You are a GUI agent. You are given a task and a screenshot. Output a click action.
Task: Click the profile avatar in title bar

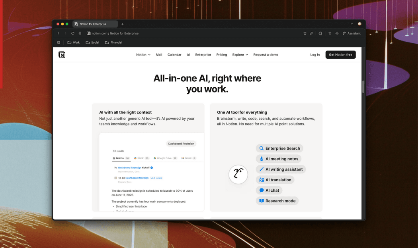pyautogui.click(x=359, y=24)
